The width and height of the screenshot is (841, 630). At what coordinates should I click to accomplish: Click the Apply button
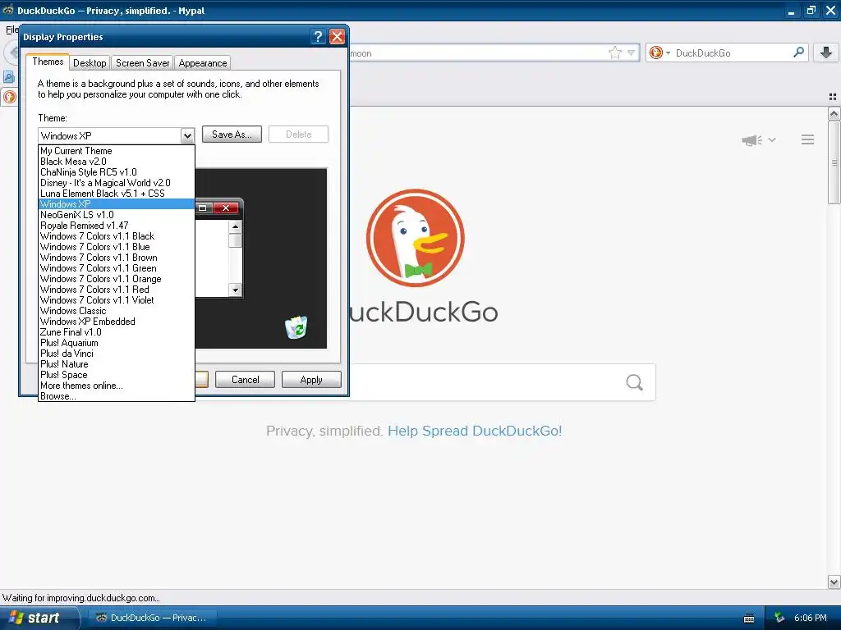coord(311,379)
